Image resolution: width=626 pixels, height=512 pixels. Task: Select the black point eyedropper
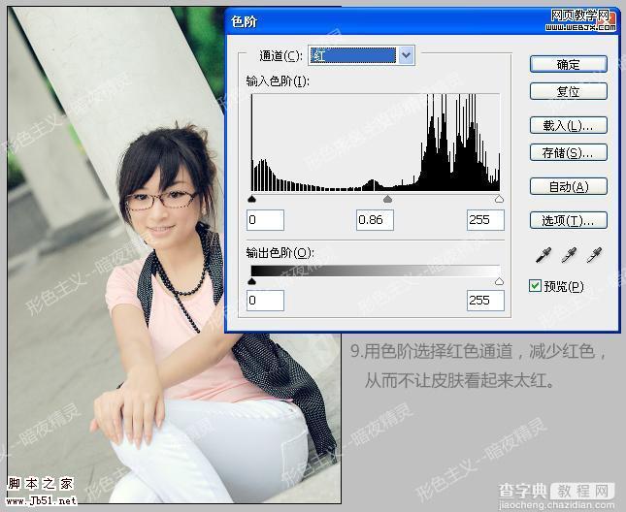[544, 255]
